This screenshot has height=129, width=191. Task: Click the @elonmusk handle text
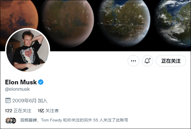pos(17,89)
